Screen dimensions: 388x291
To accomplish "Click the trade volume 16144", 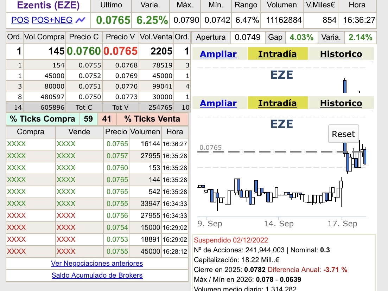I will [x=151, y=144].
